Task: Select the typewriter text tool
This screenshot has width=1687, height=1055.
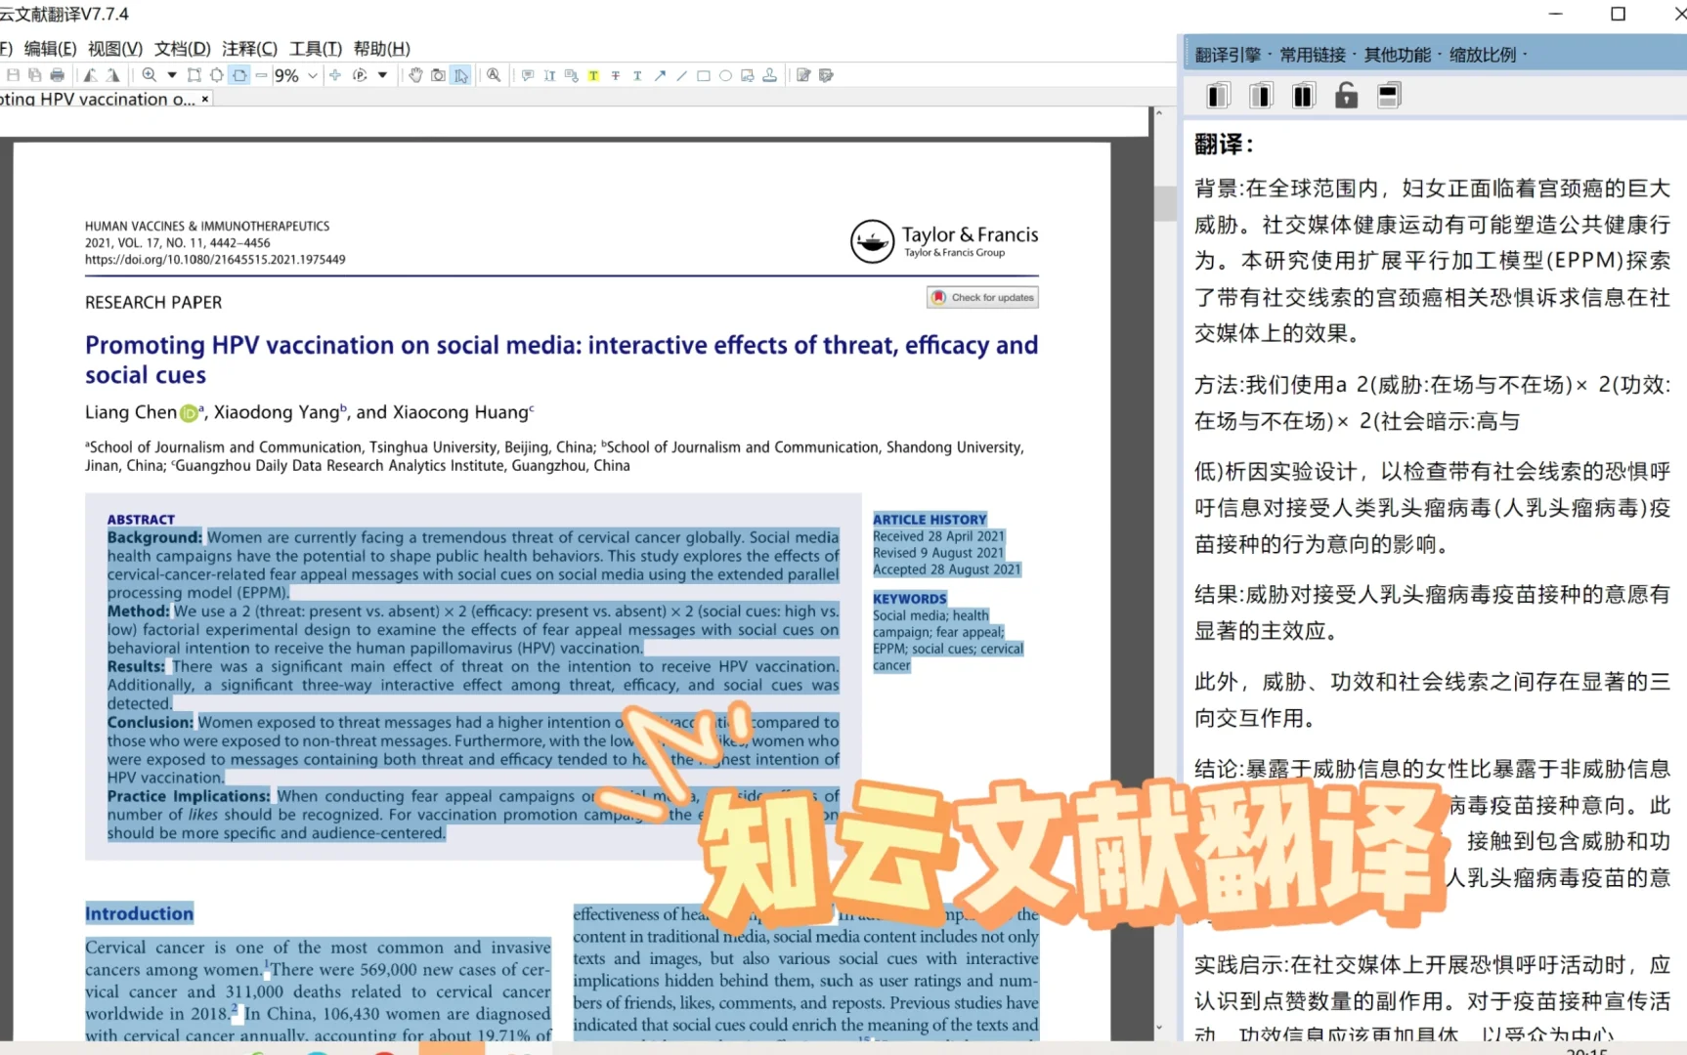Action: [549, 75]
